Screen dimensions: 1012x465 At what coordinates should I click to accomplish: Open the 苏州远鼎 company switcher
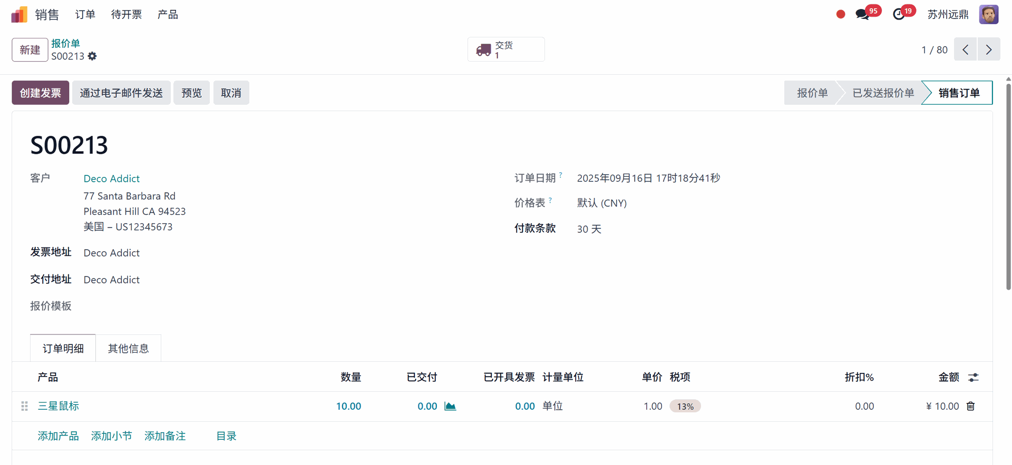point(948,15)
